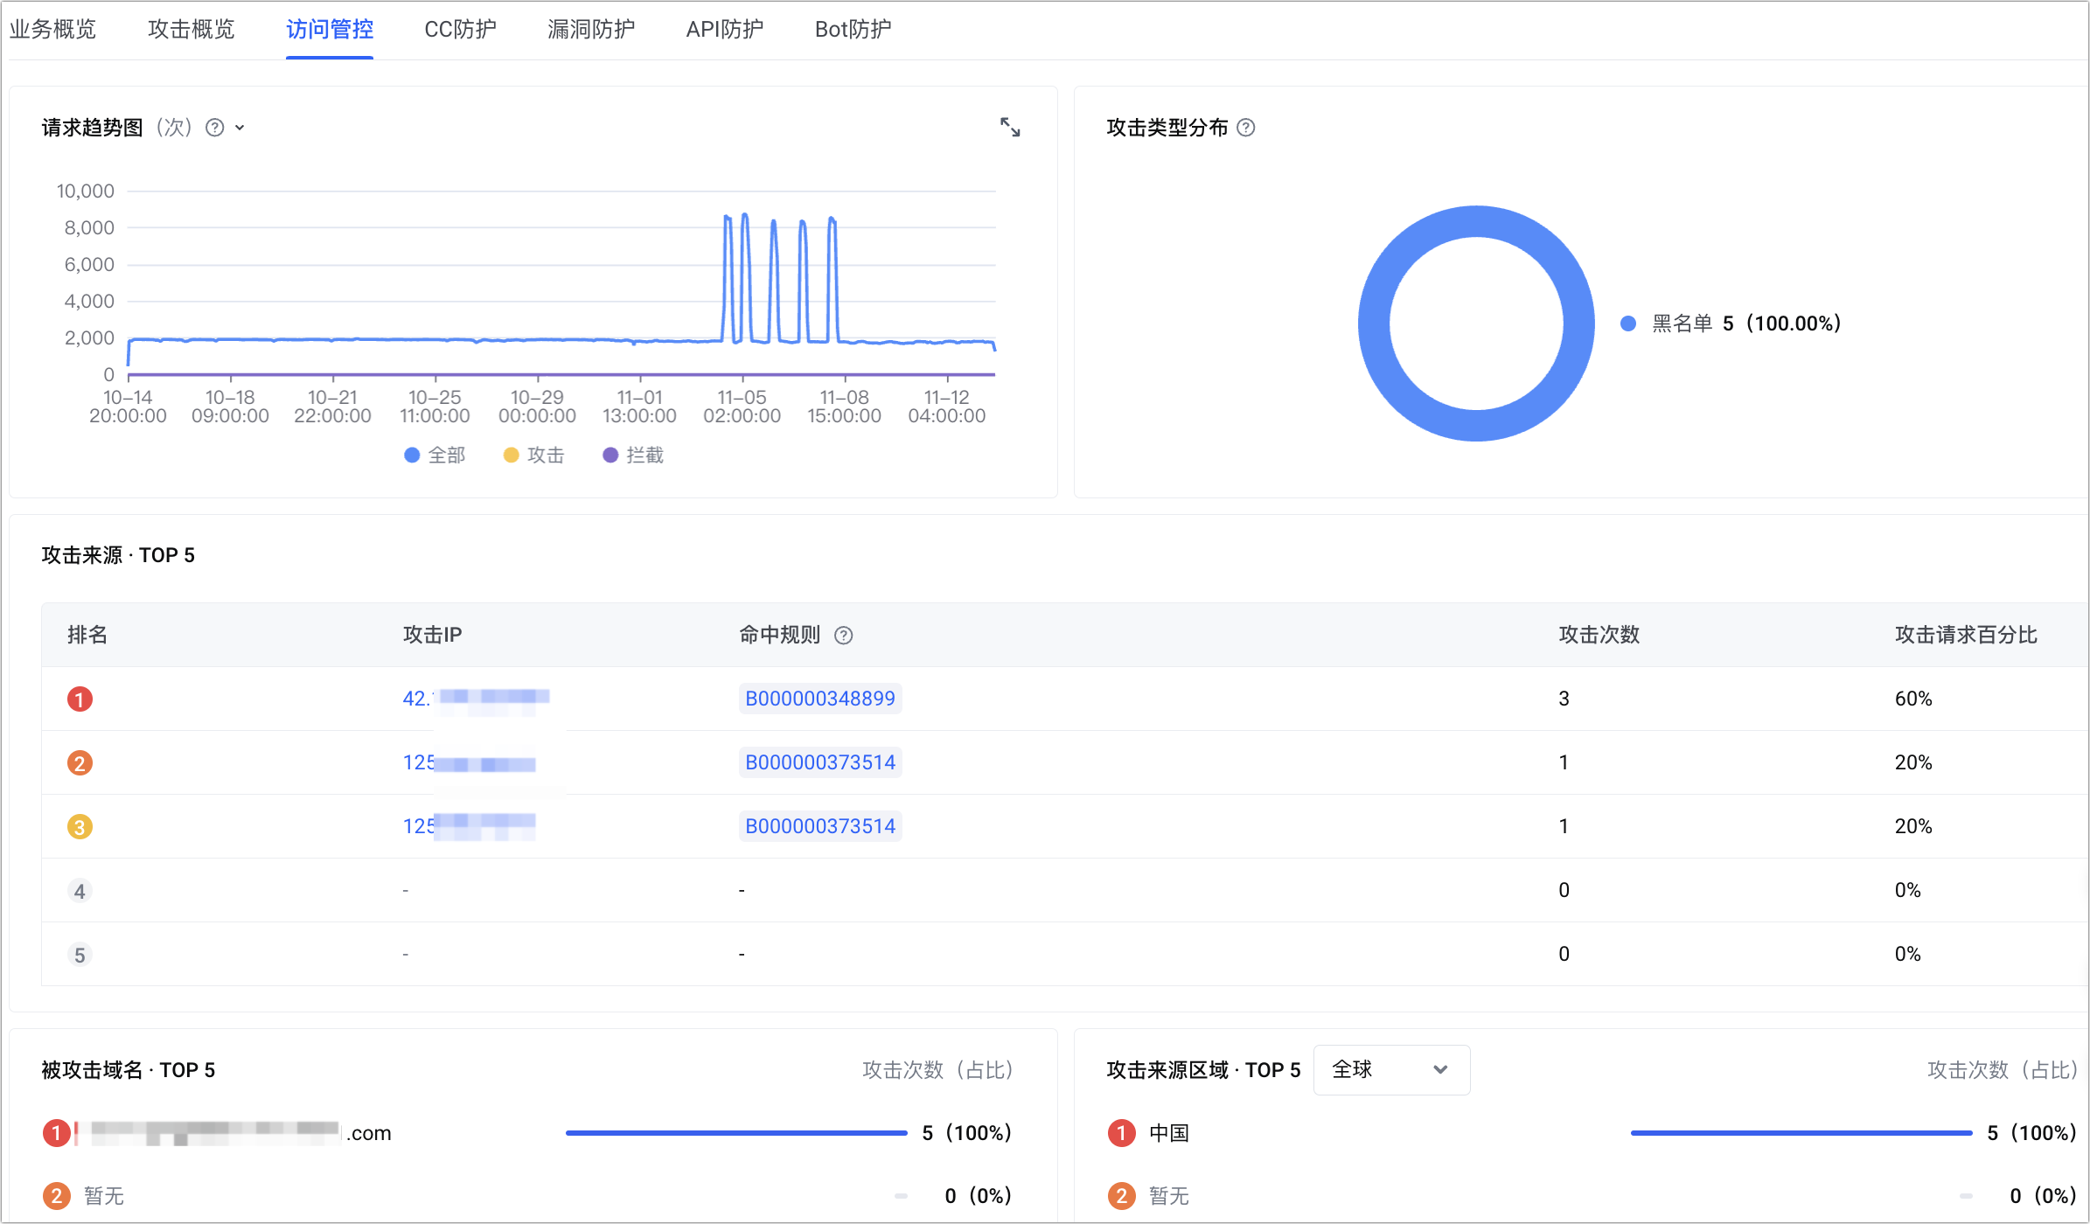Click the attack count 3 cell
The height and width of the screenshot is (1224, 2090).
tap(1564, 699)
